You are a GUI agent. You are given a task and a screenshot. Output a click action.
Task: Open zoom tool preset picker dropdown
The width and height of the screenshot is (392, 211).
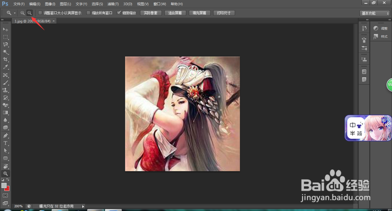[x=15, y=13]
